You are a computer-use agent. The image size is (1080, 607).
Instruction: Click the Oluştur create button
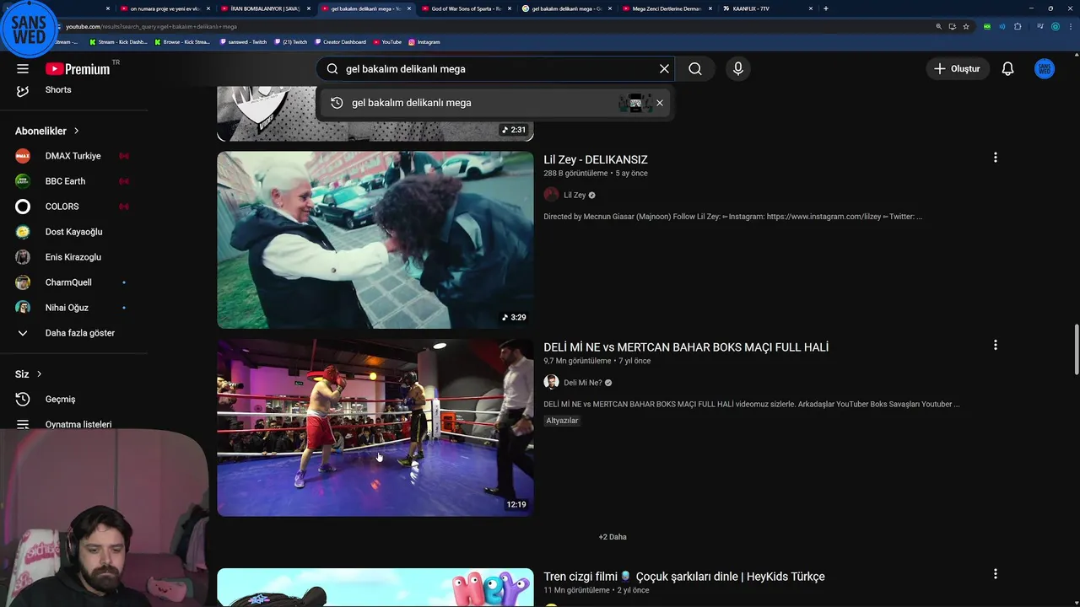coord(957,69)
